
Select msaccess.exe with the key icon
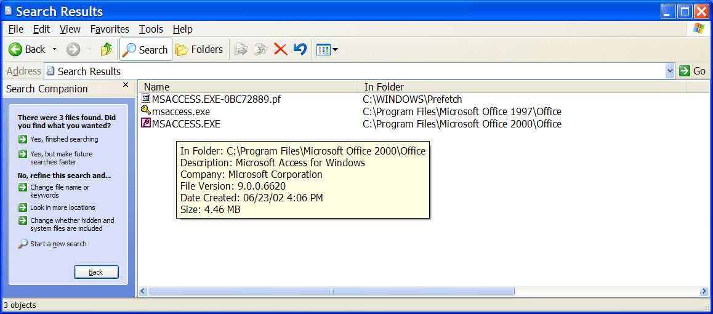(181, 111)
